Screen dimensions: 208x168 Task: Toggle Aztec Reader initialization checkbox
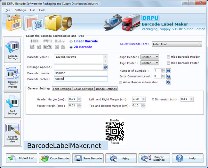coord(121,82)
